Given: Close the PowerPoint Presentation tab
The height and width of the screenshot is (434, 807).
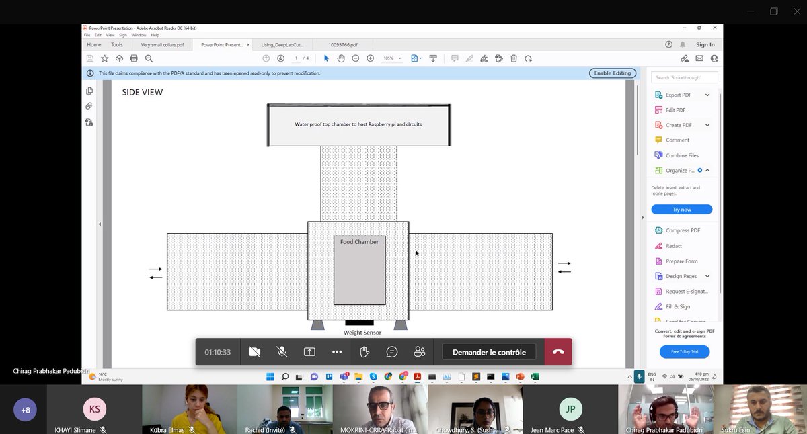Looking at the screenshot, I should (249, 44).
